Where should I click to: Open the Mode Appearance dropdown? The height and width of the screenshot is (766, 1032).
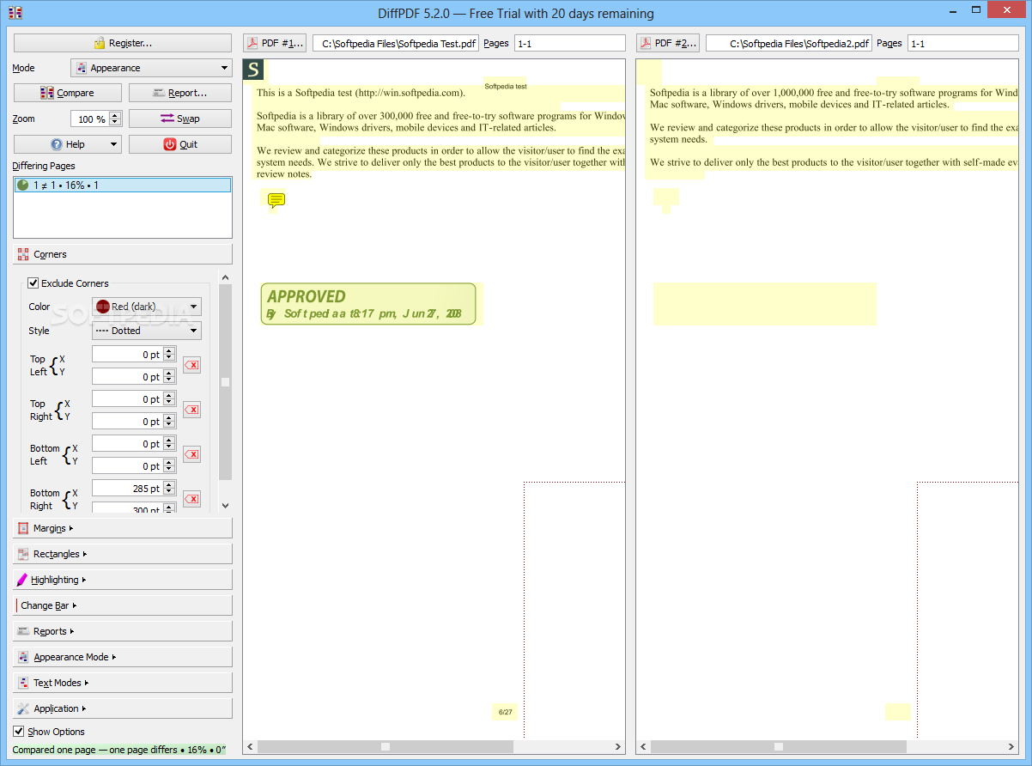151,68
